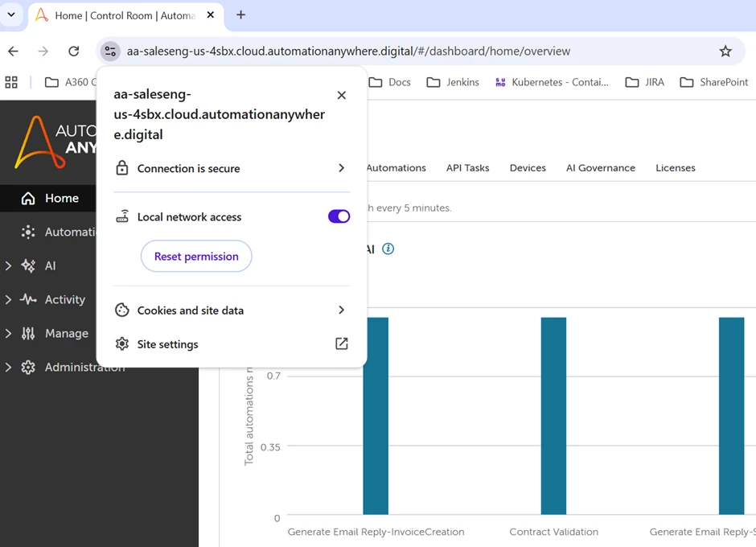756x547 pixels.
Task: Click the site information tune icon
Action: pos(110,51)
